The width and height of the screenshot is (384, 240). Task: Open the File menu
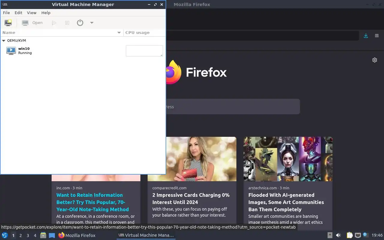click(6, 13)
